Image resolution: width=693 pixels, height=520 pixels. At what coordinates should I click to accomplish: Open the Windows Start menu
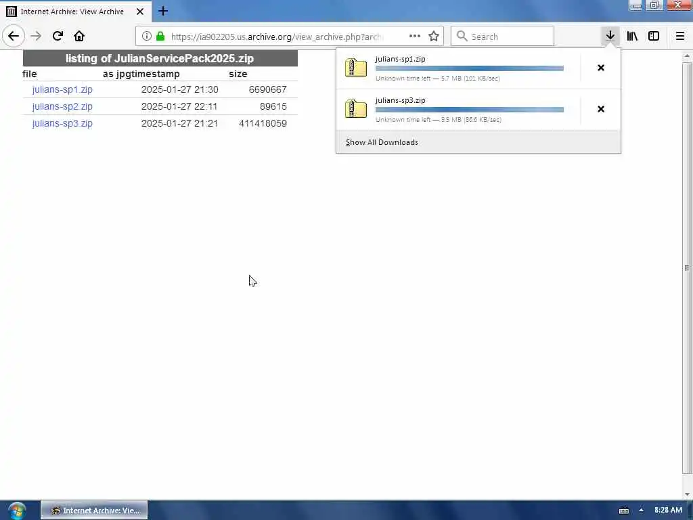click(x=17, y=511)
